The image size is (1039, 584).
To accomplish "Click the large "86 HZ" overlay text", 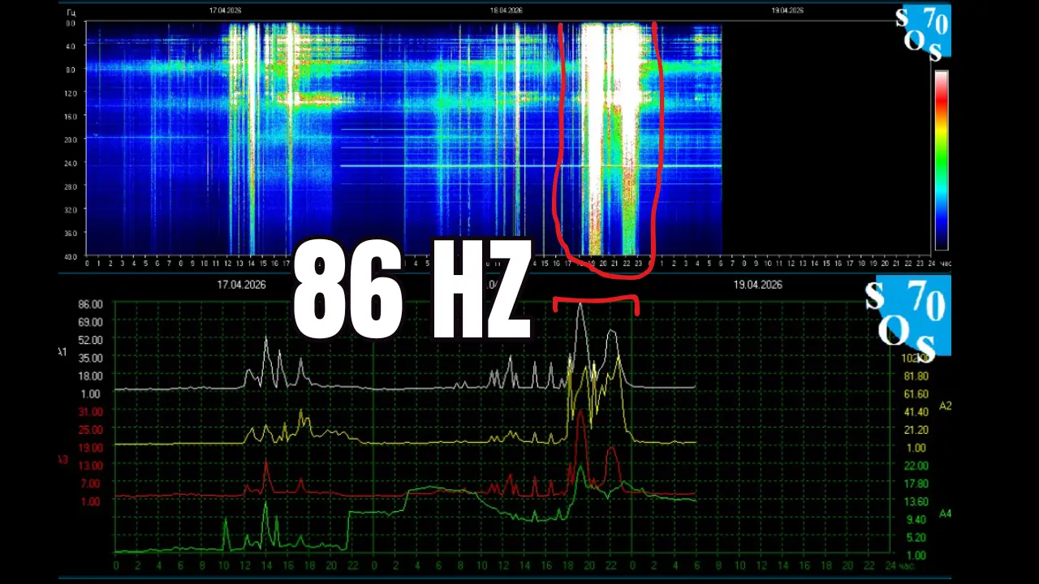I will click(411, 291).
